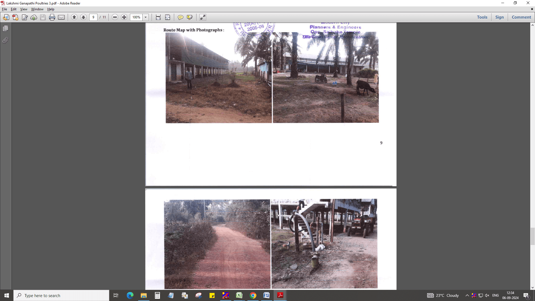
Task: Click the zoom percentage field
Action: tap(136, 17)
